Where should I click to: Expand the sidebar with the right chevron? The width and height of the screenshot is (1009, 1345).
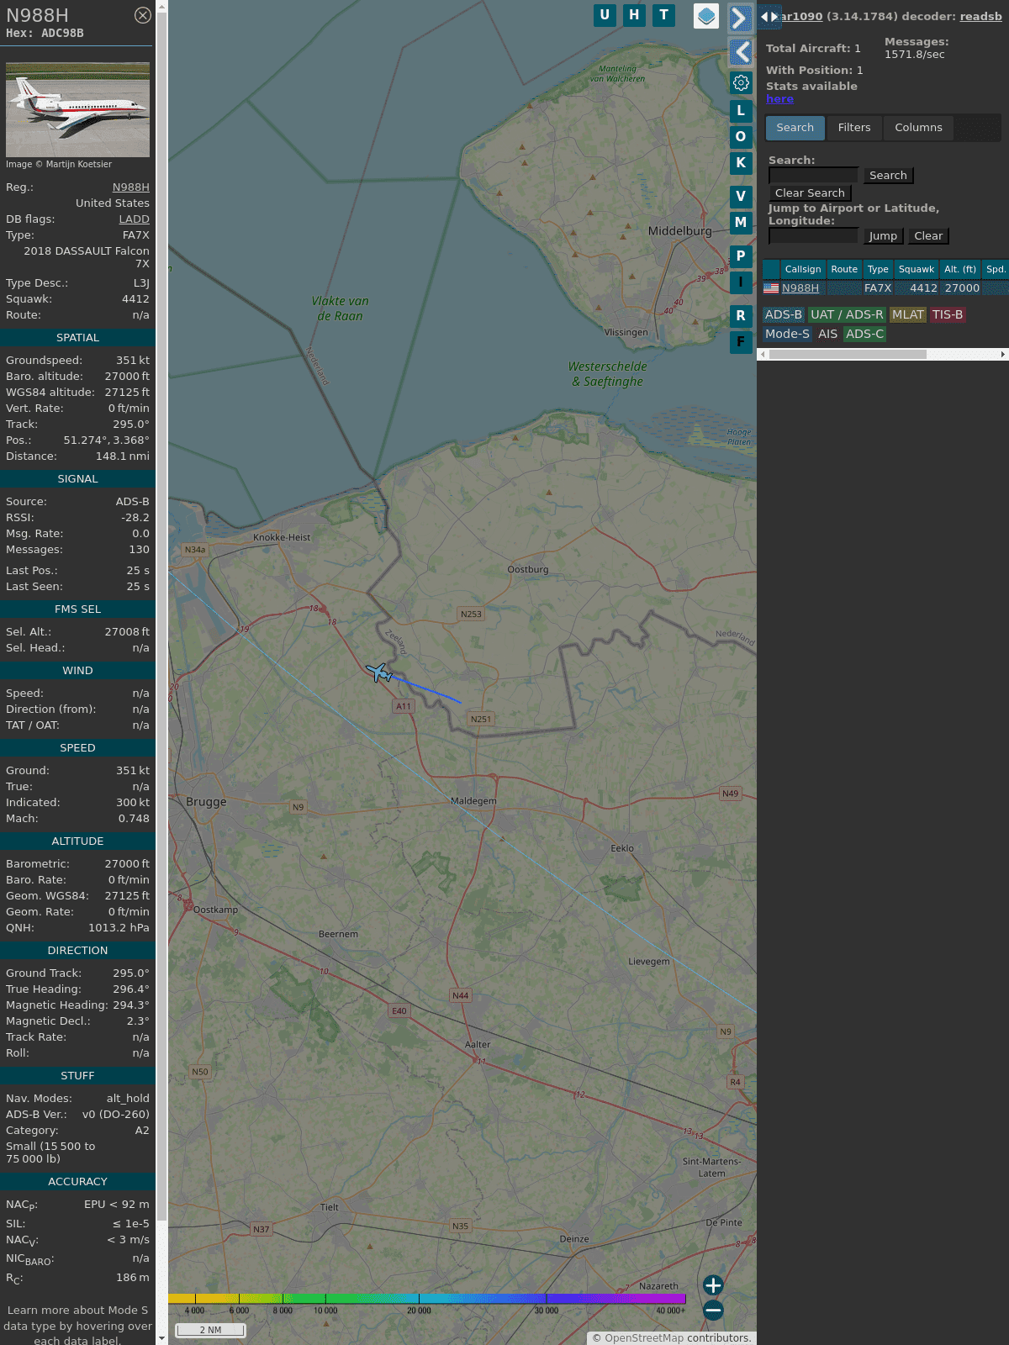[740, 18]
